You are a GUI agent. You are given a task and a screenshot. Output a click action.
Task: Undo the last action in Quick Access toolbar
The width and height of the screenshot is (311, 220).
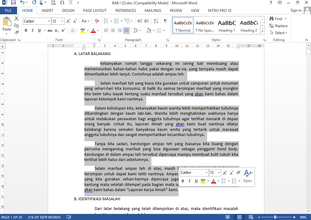[x=22, y=2]
